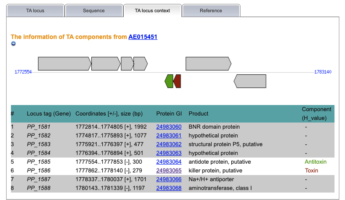Image resolution: width=345 pixels, height=200 pixels.
Task: Open the Sequence tab
Action: coord(94,11)
